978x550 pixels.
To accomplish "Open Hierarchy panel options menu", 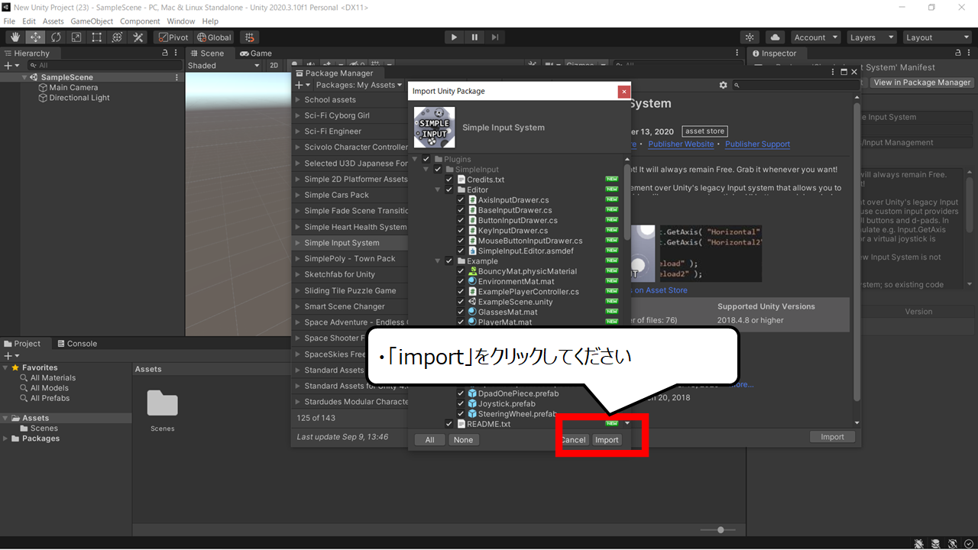I will [177, 53].
